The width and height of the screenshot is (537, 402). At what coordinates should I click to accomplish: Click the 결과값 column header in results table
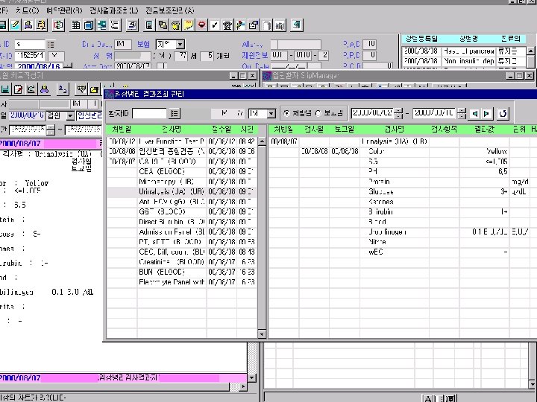[484, 130]
